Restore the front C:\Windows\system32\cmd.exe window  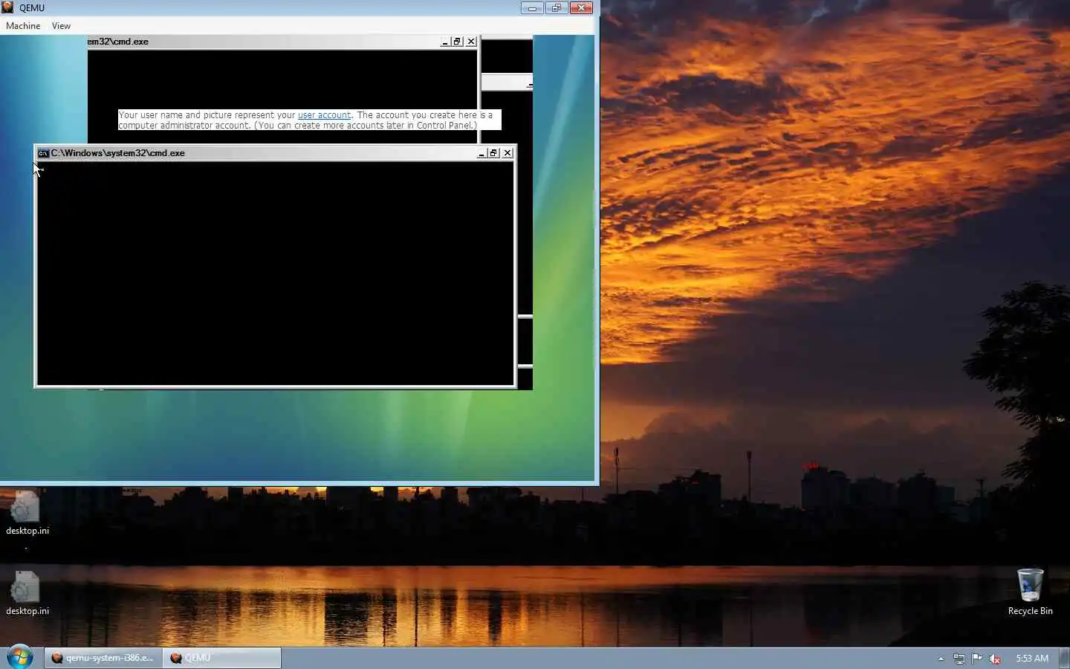pyautogui.click(x=493, y=153)
